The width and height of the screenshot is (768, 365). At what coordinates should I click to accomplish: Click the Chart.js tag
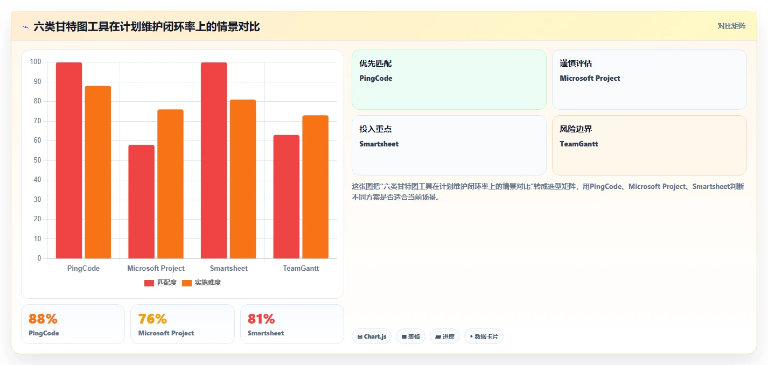tap(372, 336)
